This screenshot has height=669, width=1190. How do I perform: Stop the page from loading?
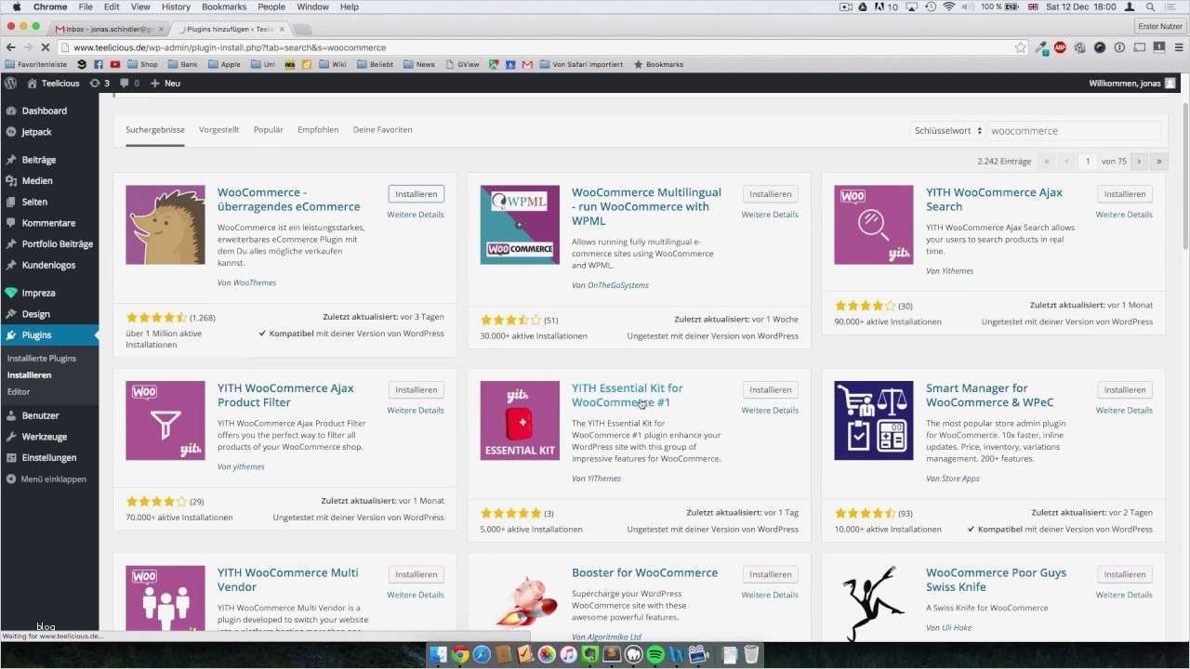[x=46, y=47]
